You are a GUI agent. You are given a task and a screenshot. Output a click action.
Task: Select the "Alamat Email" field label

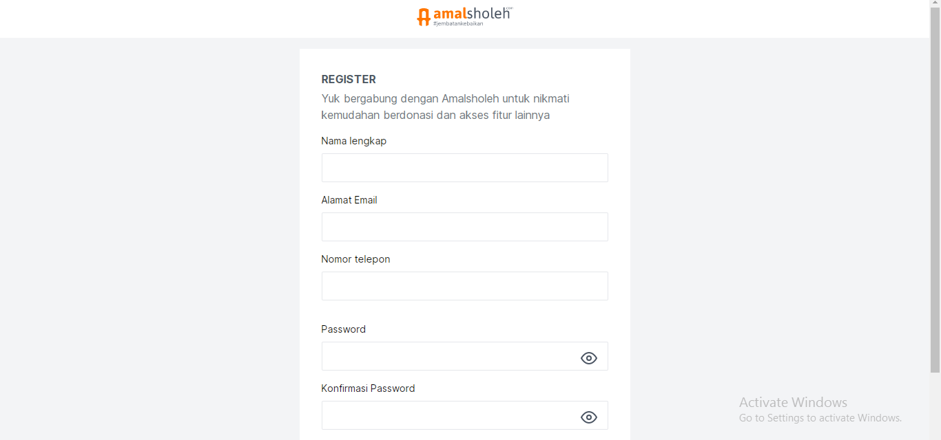pyautogui.click(x=349, y=200)
